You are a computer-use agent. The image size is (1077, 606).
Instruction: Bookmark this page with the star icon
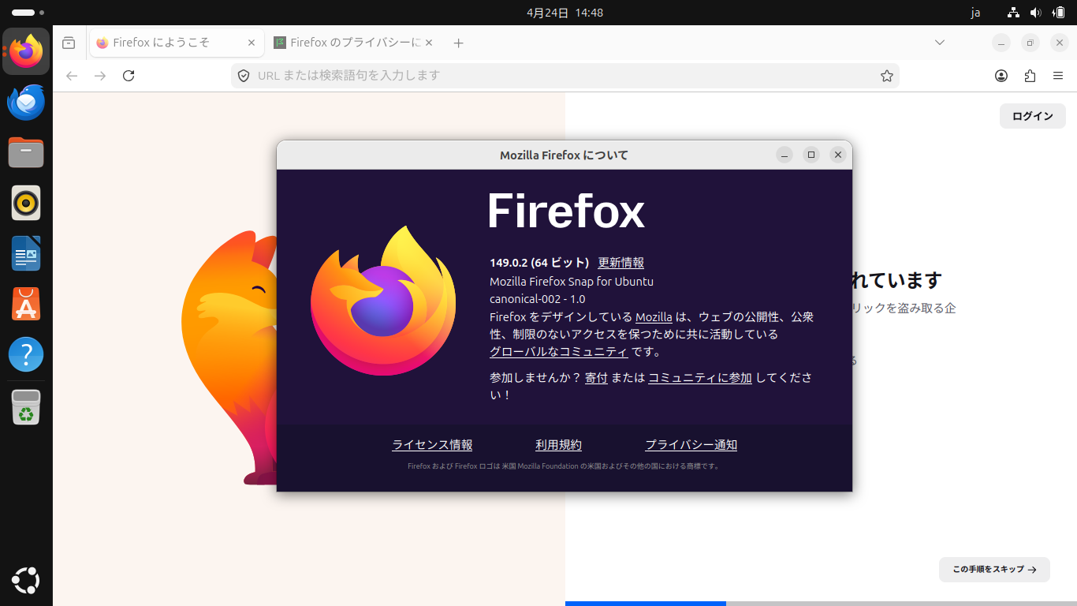[x=887, y=76]
